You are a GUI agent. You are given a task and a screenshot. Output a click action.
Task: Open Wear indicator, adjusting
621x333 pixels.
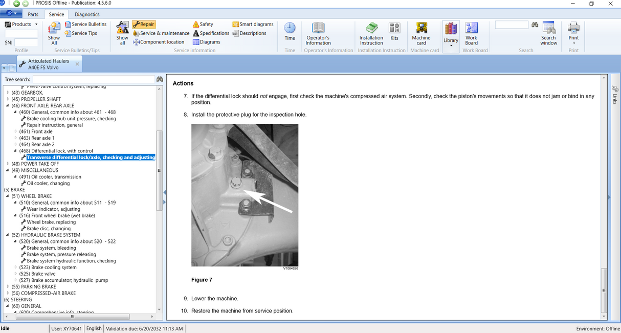(x=53, y=209)
